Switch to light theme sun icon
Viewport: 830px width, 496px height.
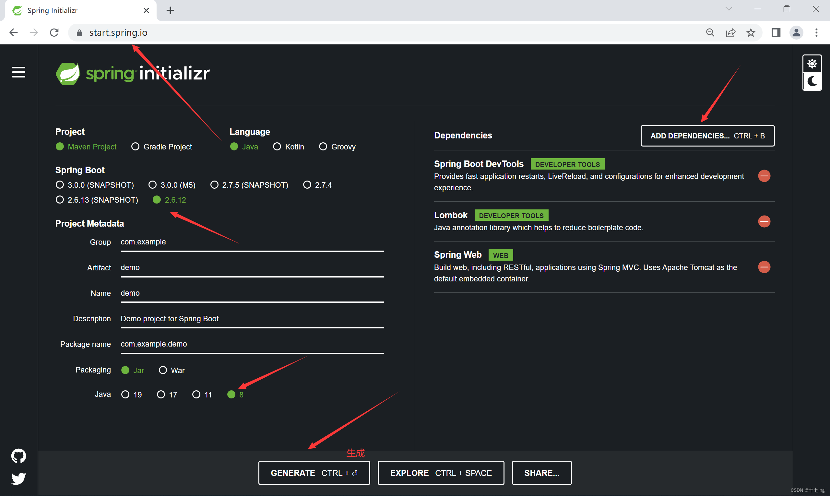812,64
